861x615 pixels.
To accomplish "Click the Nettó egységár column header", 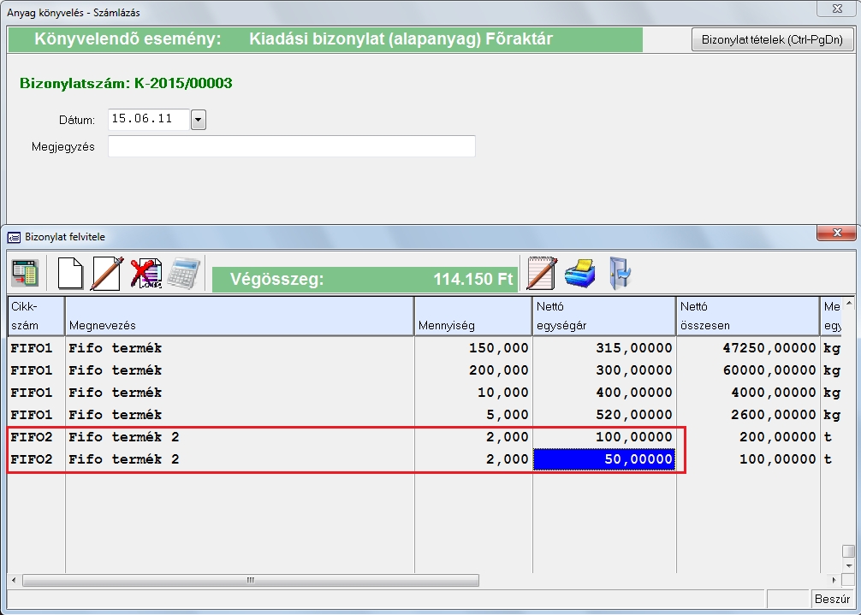I will [603, 316].
